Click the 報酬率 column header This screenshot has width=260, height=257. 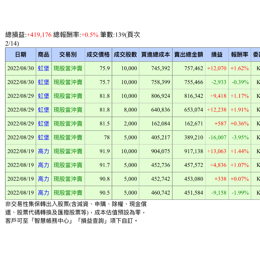pyautogui.click(x=240, y=55)
